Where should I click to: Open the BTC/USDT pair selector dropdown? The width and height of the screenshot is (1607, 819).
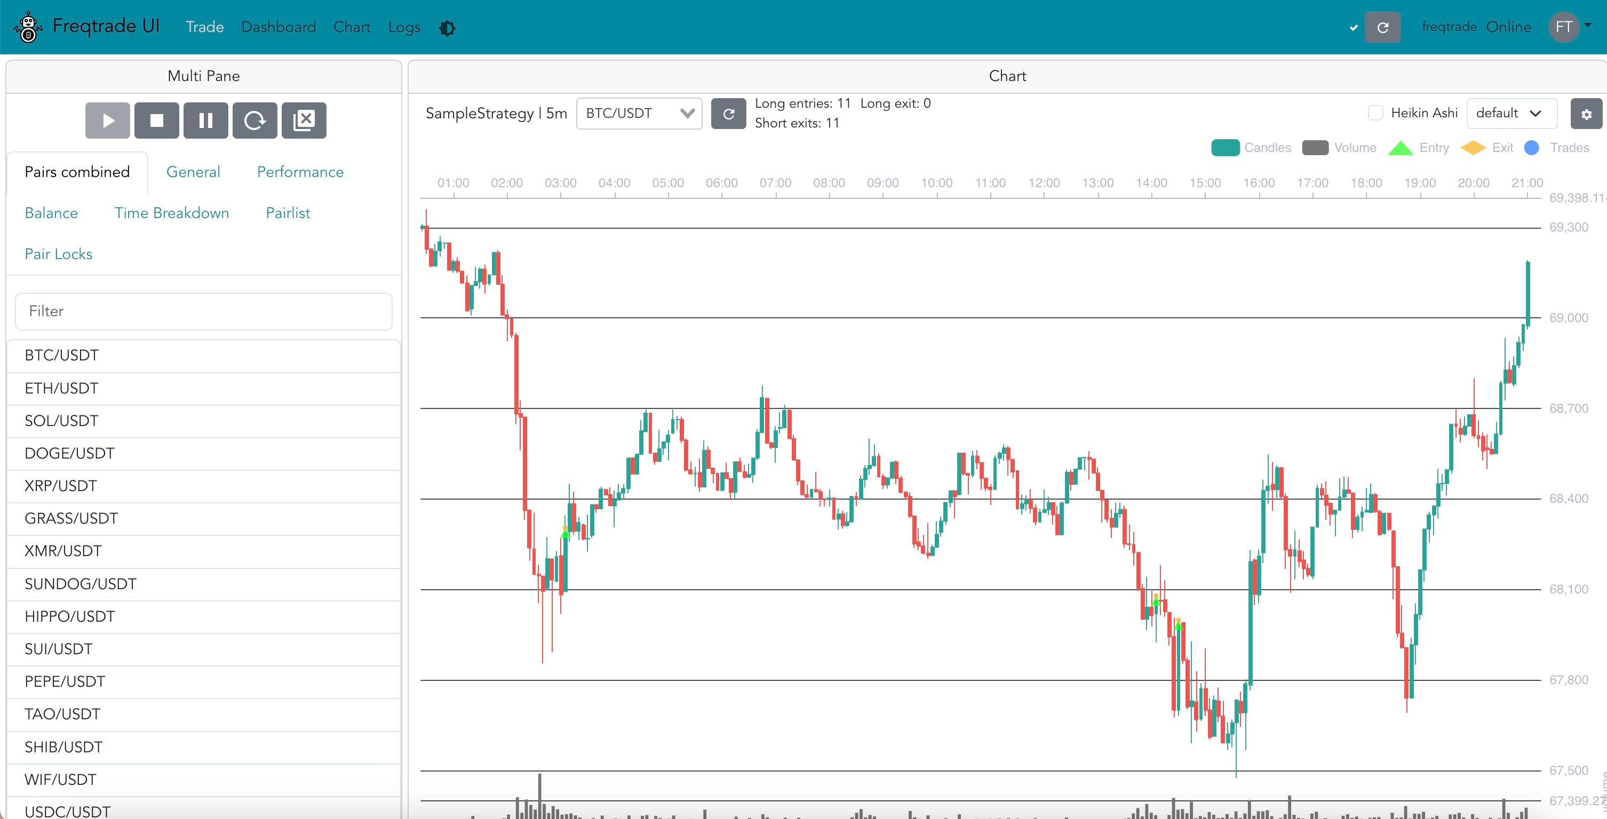[638, 114]
